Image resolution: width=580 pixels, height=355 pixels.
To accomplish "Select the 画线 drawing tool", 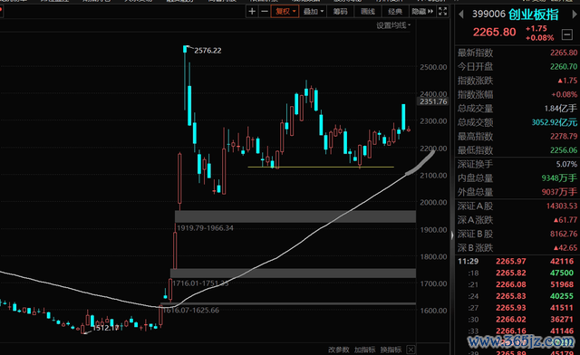I will [368, 12].
